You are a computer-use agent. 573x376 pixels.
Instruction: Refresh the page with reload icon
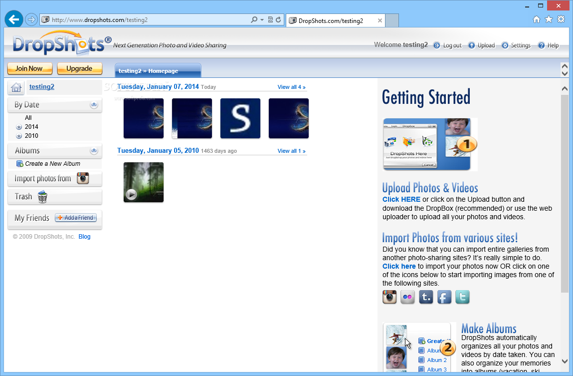pos(278,20)
